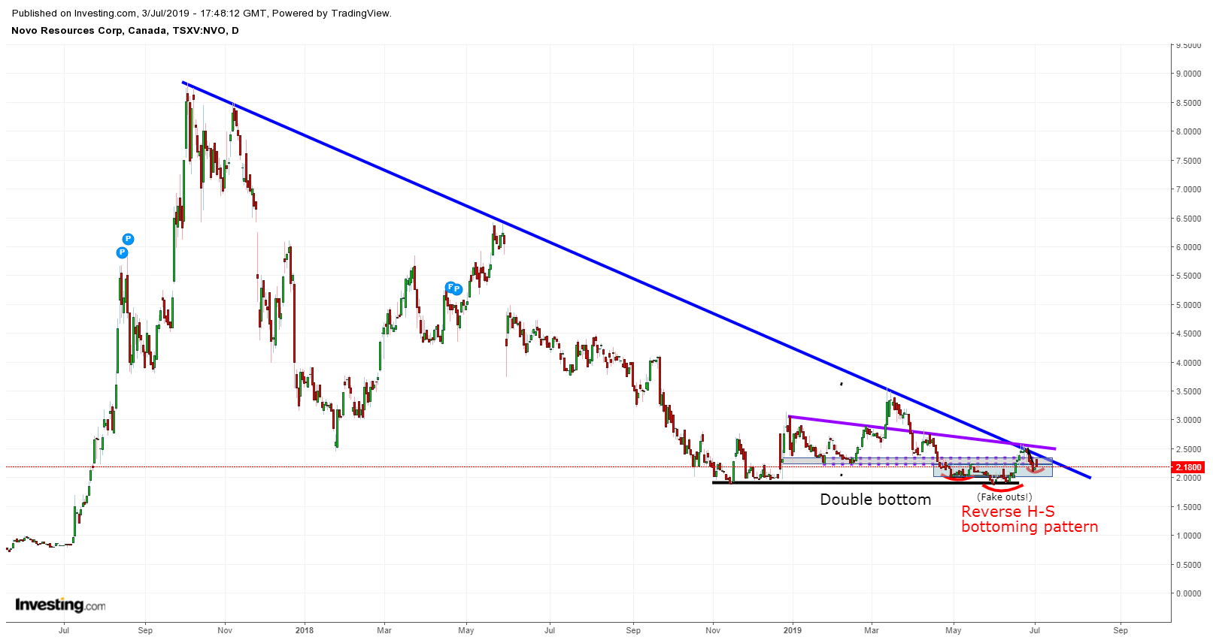1213x640 pixels.
Task: Click the 0.5000 price axis label
Action: pyautogui.click(x=1189, y=565)
